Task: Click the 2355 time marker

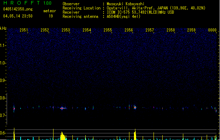Action: pos(108,30)
